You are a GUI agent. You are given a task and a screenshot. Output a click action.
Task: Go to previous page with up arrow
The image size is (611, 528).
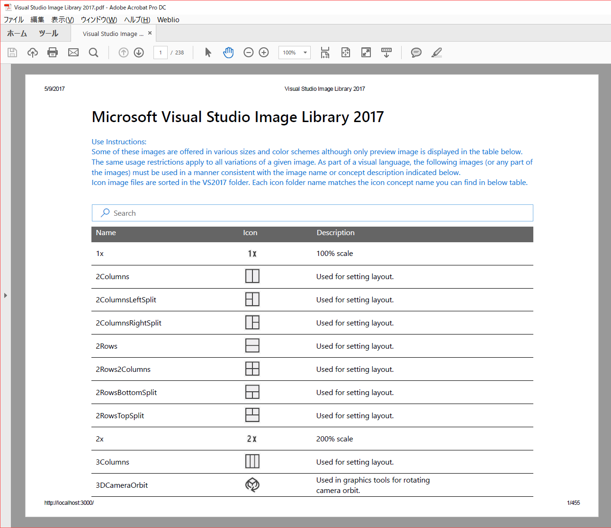tap(124, 53)
